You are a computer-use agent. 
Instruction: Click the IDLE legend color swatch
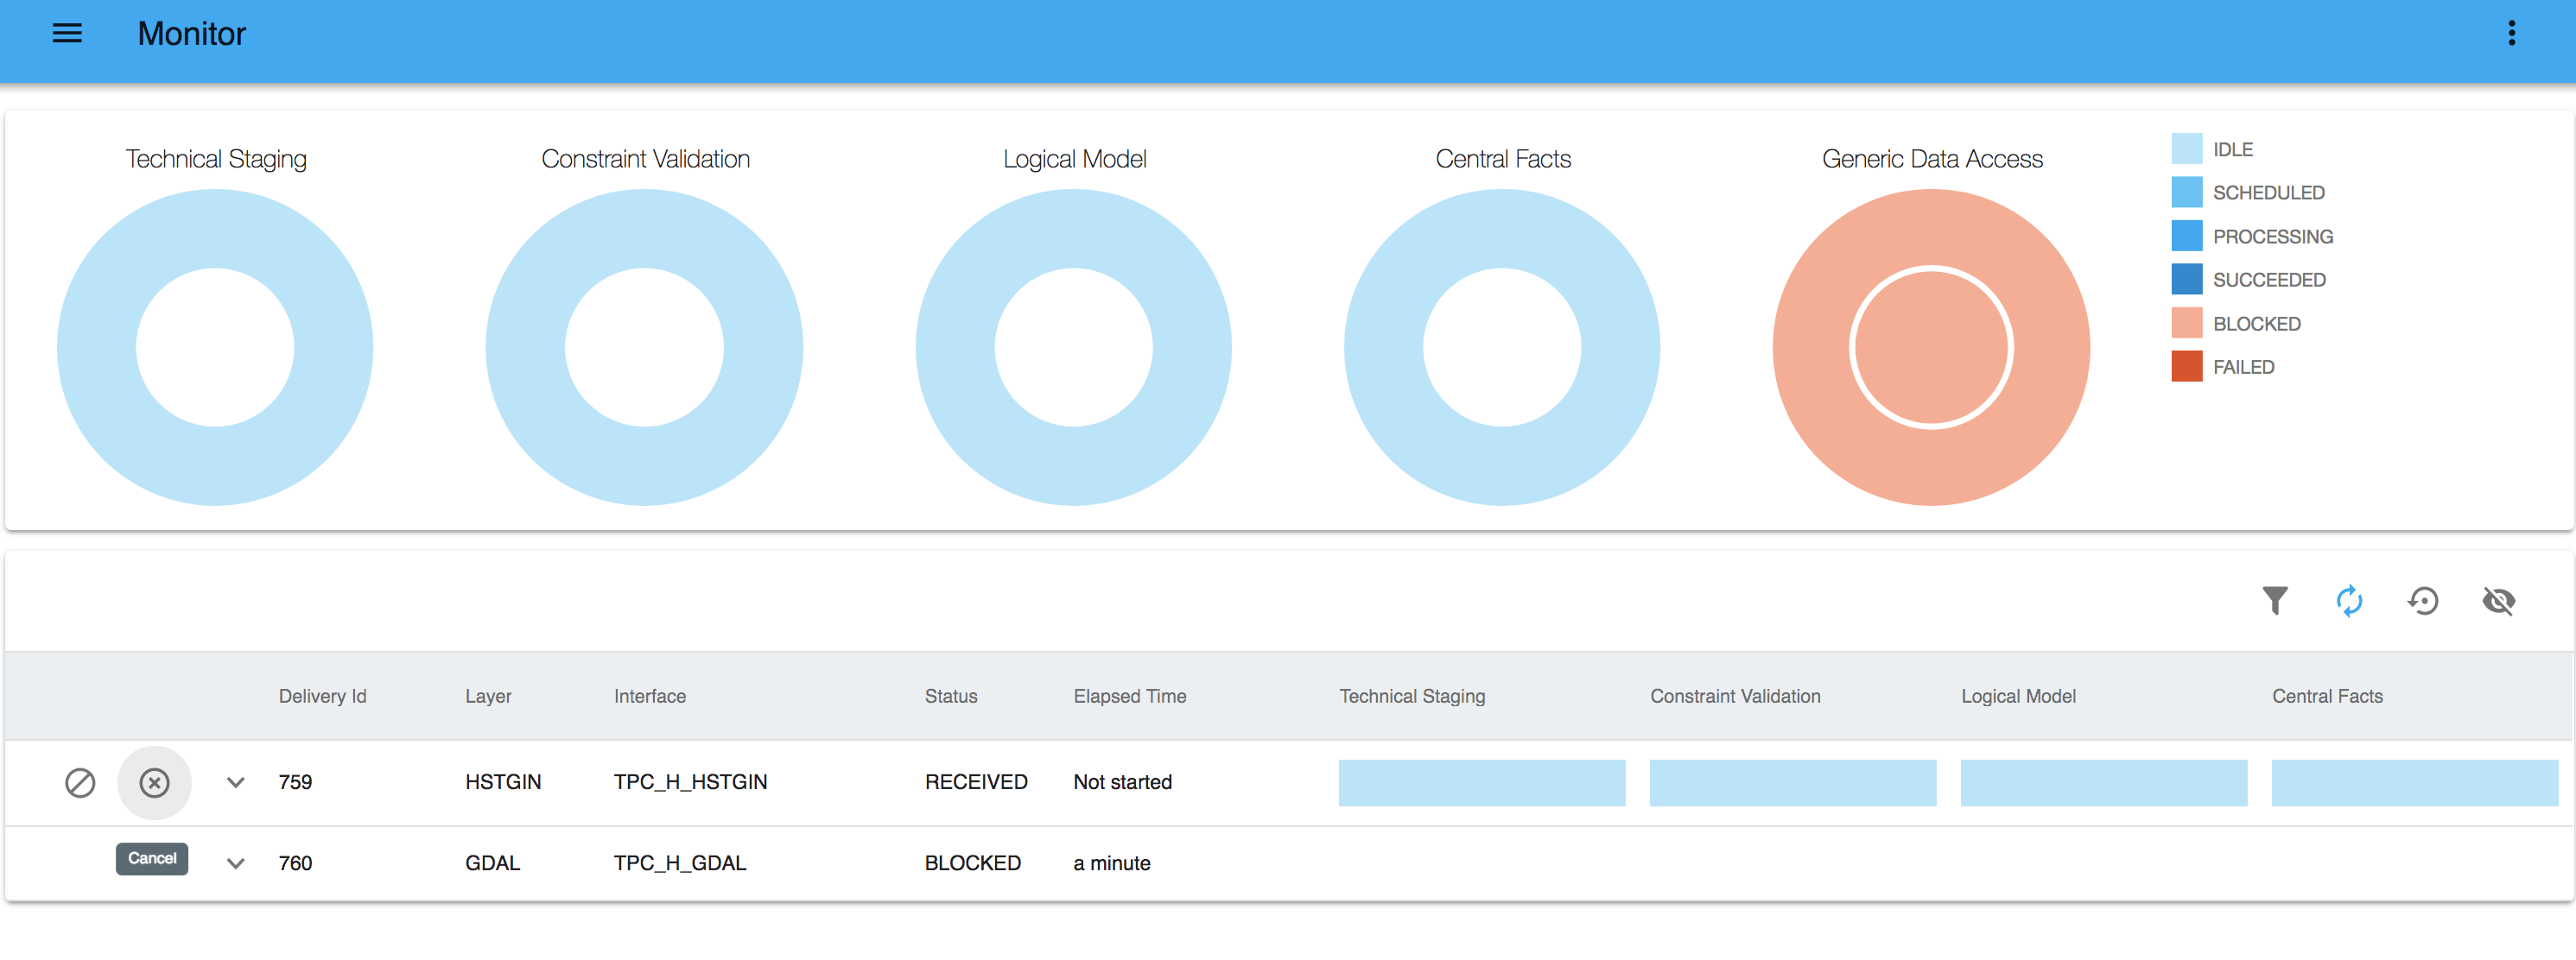pyautogui.click(x=2186, y=148)
